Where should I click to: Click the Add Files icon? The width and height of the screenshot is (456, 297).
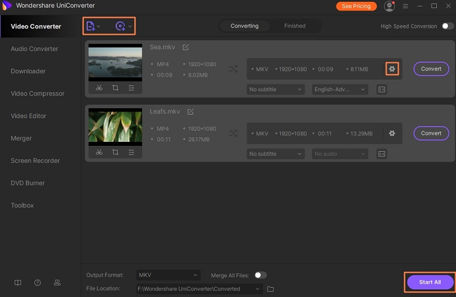tap(90, 26)
